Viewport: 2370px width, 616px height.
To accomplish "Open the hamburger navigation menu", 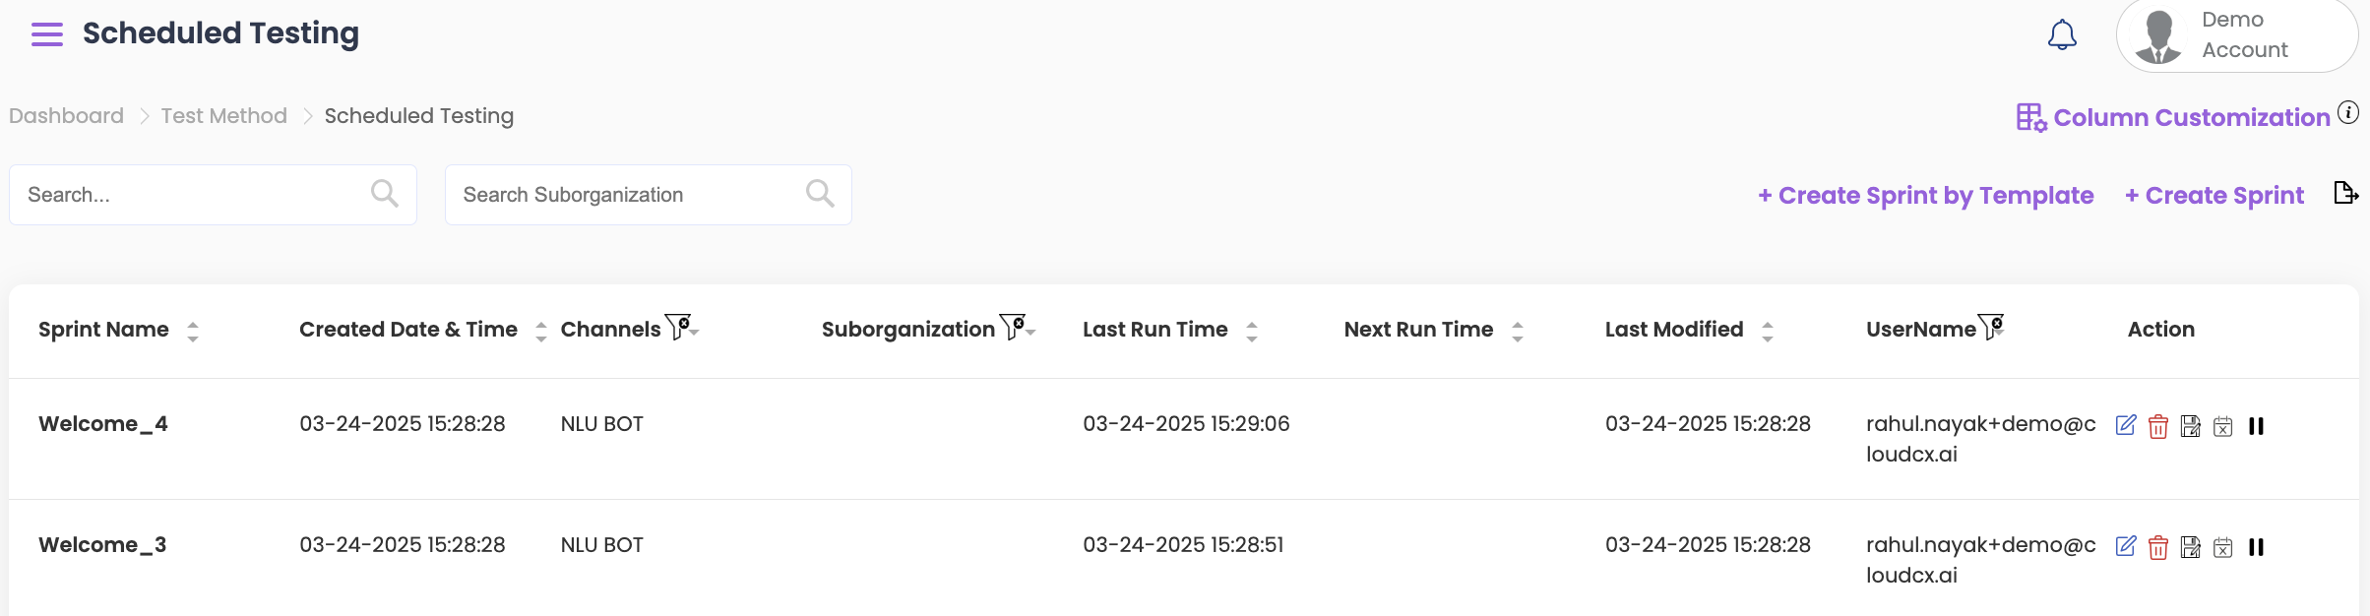I will (46, 34).
